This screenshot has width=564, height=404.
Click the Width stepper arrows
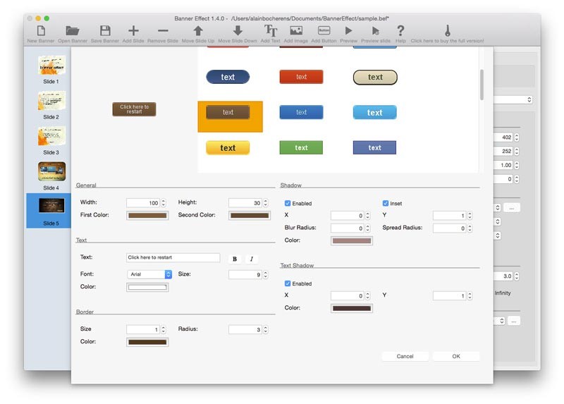click(164, 203)
